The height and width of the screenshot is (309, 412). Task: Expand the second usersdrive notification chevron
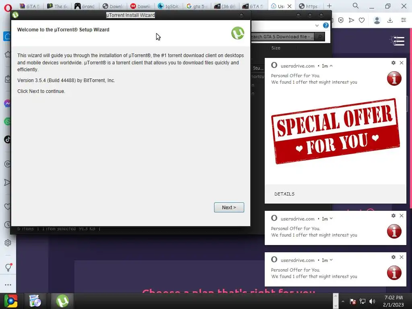tap(331, 218)
